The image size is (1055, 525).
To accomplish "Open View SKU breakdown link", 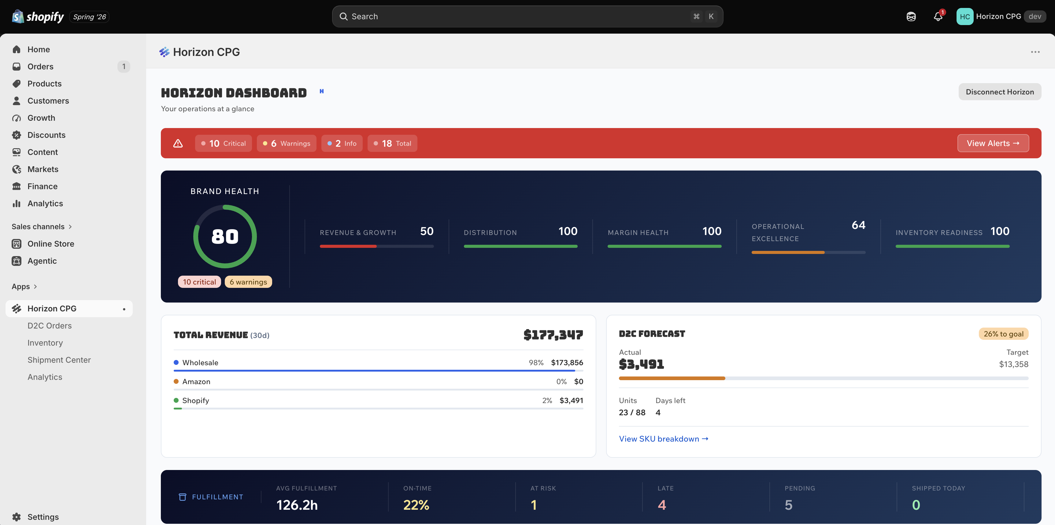I will 664,439.
